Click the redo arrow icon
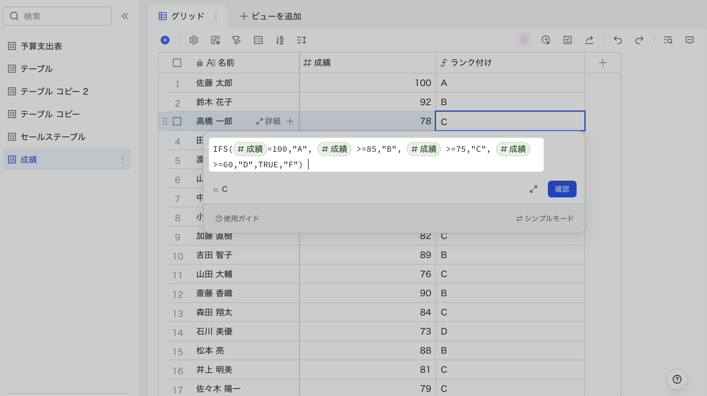The height and width of the screenshot is (396, 707). 639,40
